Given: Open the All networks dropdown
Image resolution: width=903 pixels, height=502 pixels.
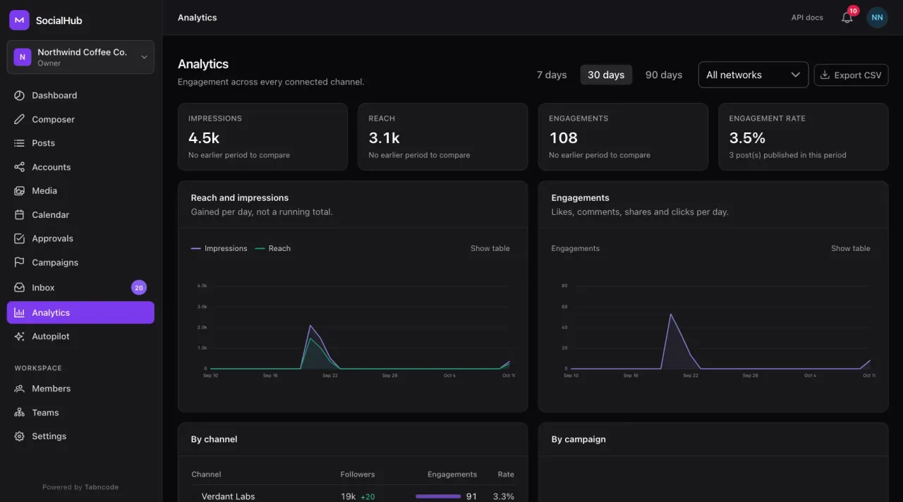Looking at the screenshot, I should click(753, 75).
